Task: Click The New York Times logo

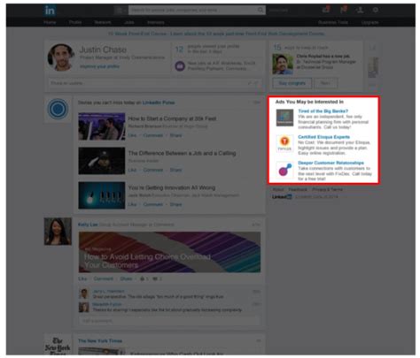Action: 58,345
